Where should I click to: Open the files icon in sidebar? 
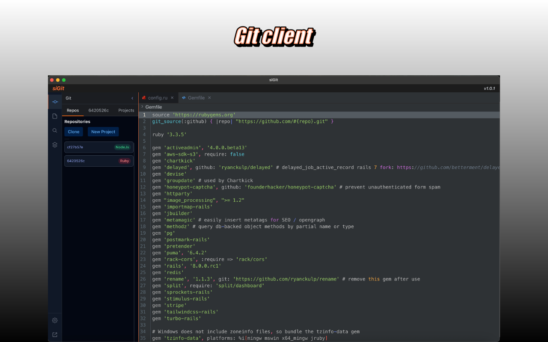pyautogui.click(x=55, y=116)
